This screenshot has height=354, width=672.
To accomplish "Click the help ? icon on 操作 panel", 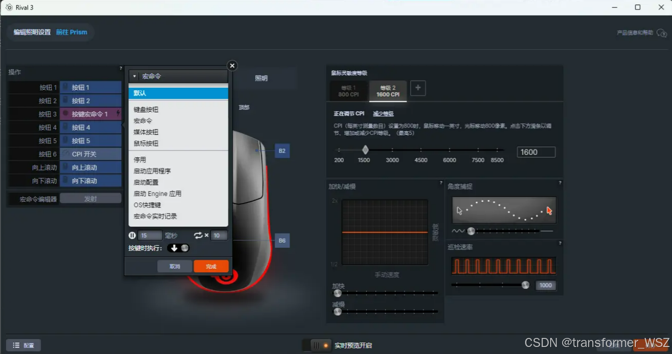I will (120, 68).
